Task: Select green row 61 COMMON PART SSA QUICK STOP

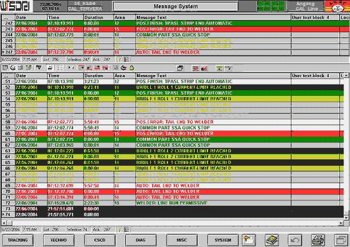Action: coord(172,140)
